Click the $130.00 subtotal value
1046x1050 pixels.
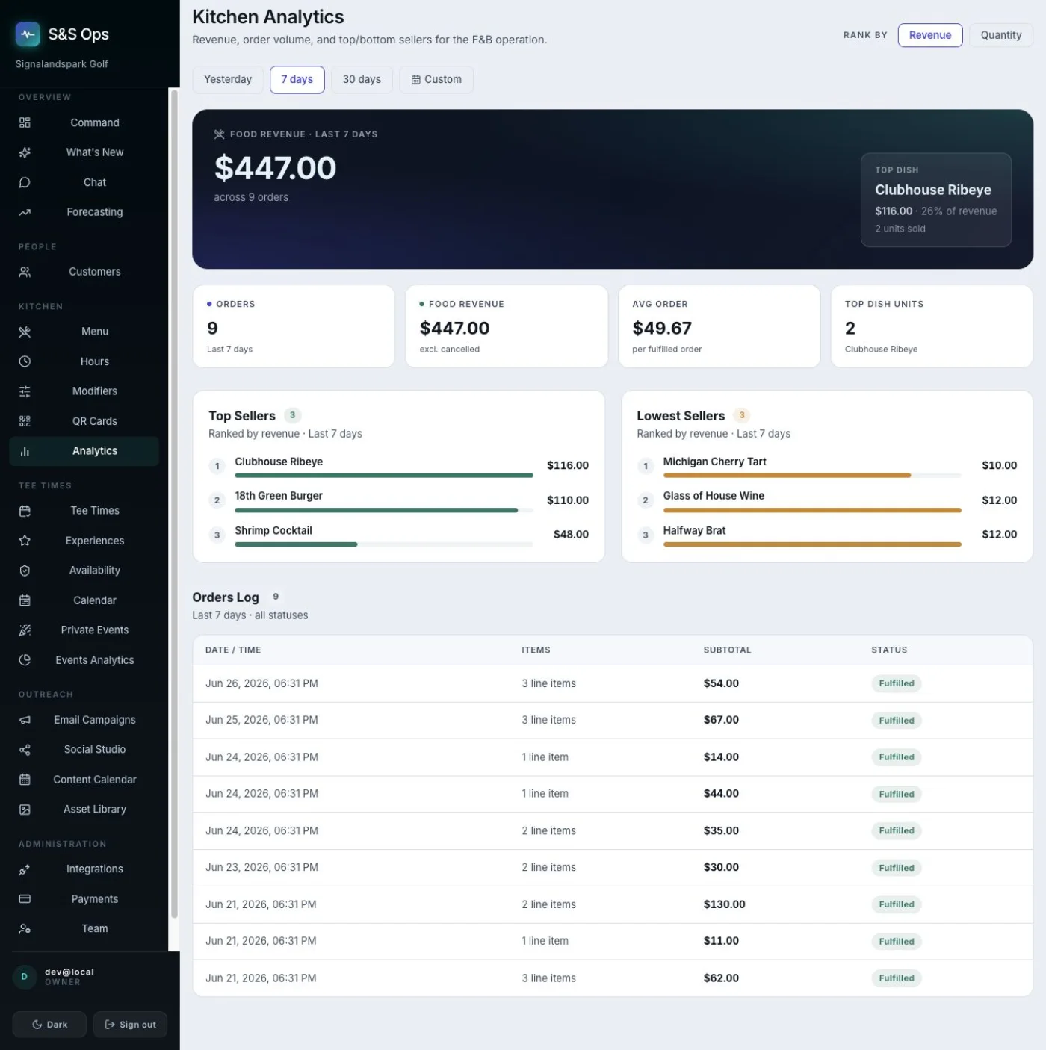pos(724,904)
